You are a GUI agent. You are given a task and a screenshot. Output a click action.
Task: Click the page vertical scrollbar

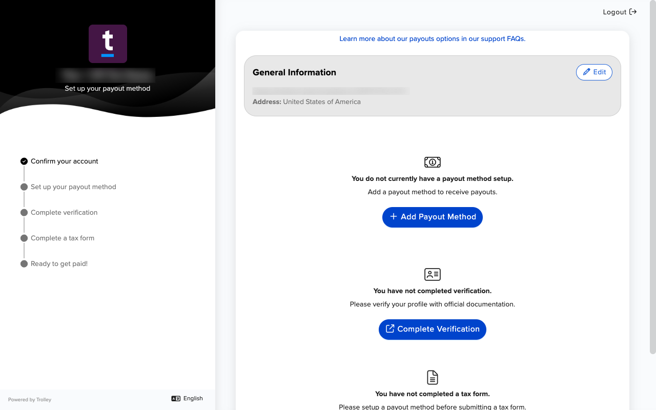653,177
